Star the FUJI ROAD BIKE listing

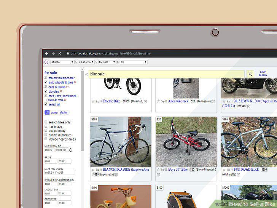pyautogui.click(x=224, y=170)
